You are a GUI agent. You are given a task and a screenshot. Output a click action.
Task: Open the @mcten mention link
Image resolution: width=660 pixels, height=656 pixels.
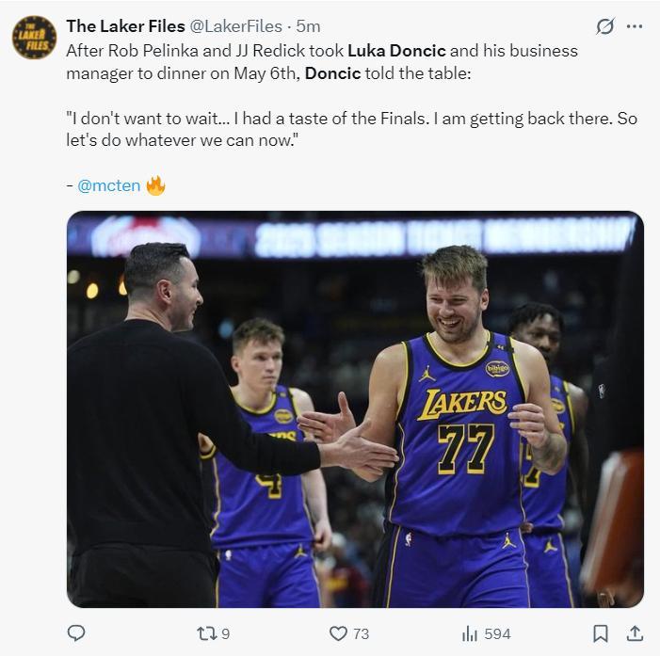(108, 185)
